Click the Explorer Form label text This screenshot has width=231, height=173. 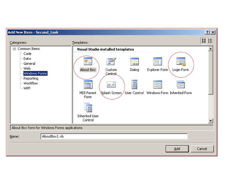157,70
